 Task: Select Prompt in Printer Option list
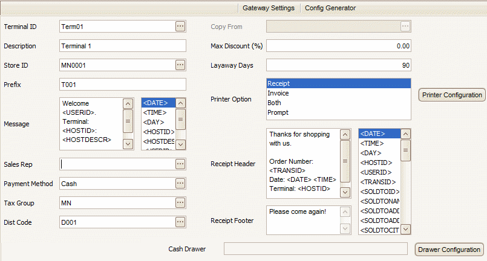tap(278, 113)
